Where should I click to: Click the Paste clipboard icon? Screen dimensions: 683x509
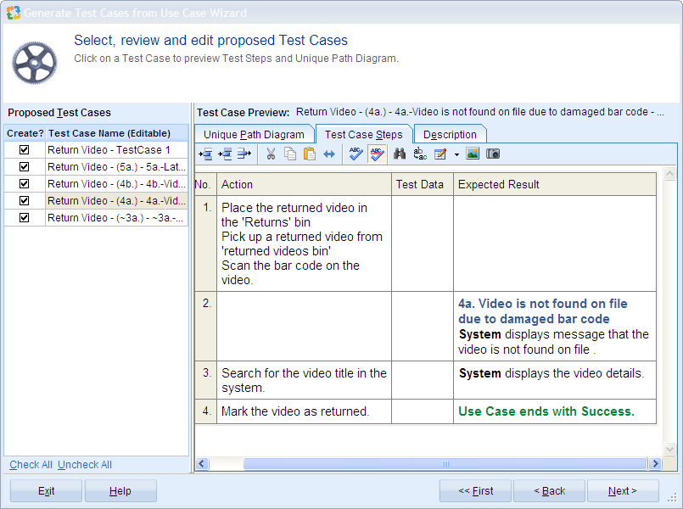click(x=310, y=154)
